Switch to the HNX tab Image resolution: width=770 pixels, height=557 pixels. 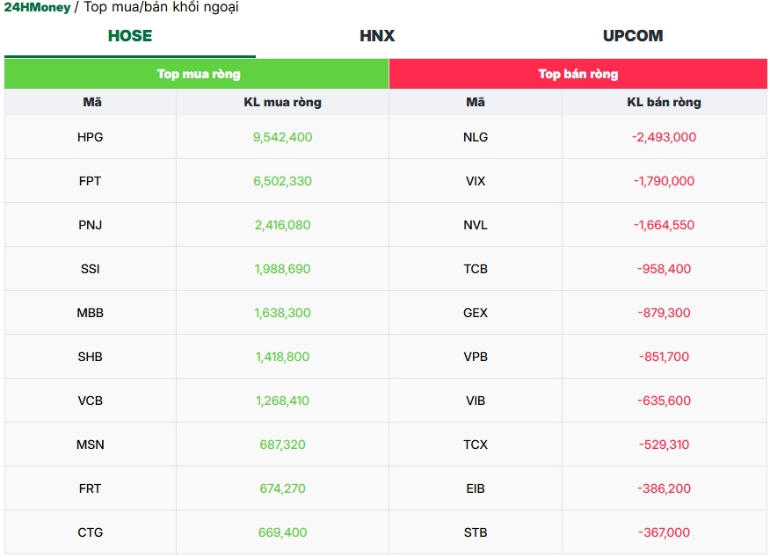[x=377, y=36]
